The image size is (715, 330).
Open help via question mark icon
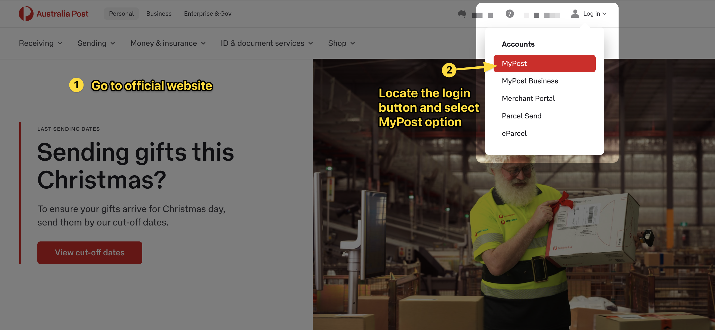pyautogui.click(x=509, y=14)
